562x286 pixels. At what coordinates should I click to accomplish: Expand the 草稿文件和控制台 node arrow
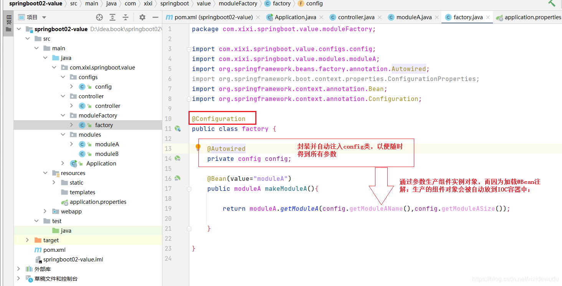coord(19,279)
